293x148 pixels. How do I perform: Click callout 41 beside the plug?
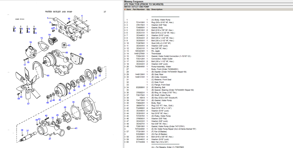pyautogui.click(x=76, y=128)
